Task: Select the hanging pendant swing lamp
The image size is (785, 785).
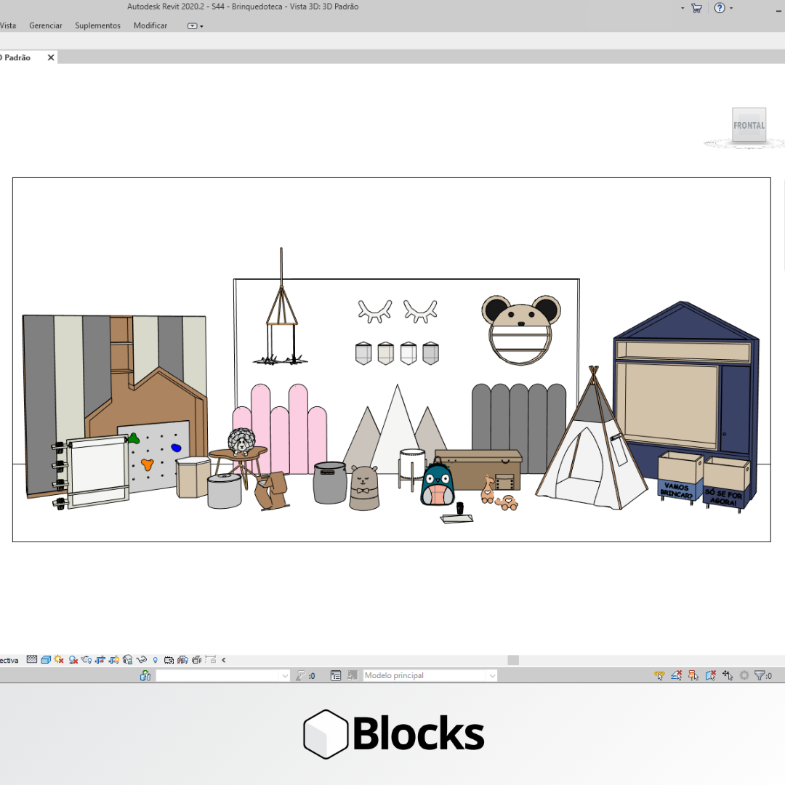Action: 281,305
